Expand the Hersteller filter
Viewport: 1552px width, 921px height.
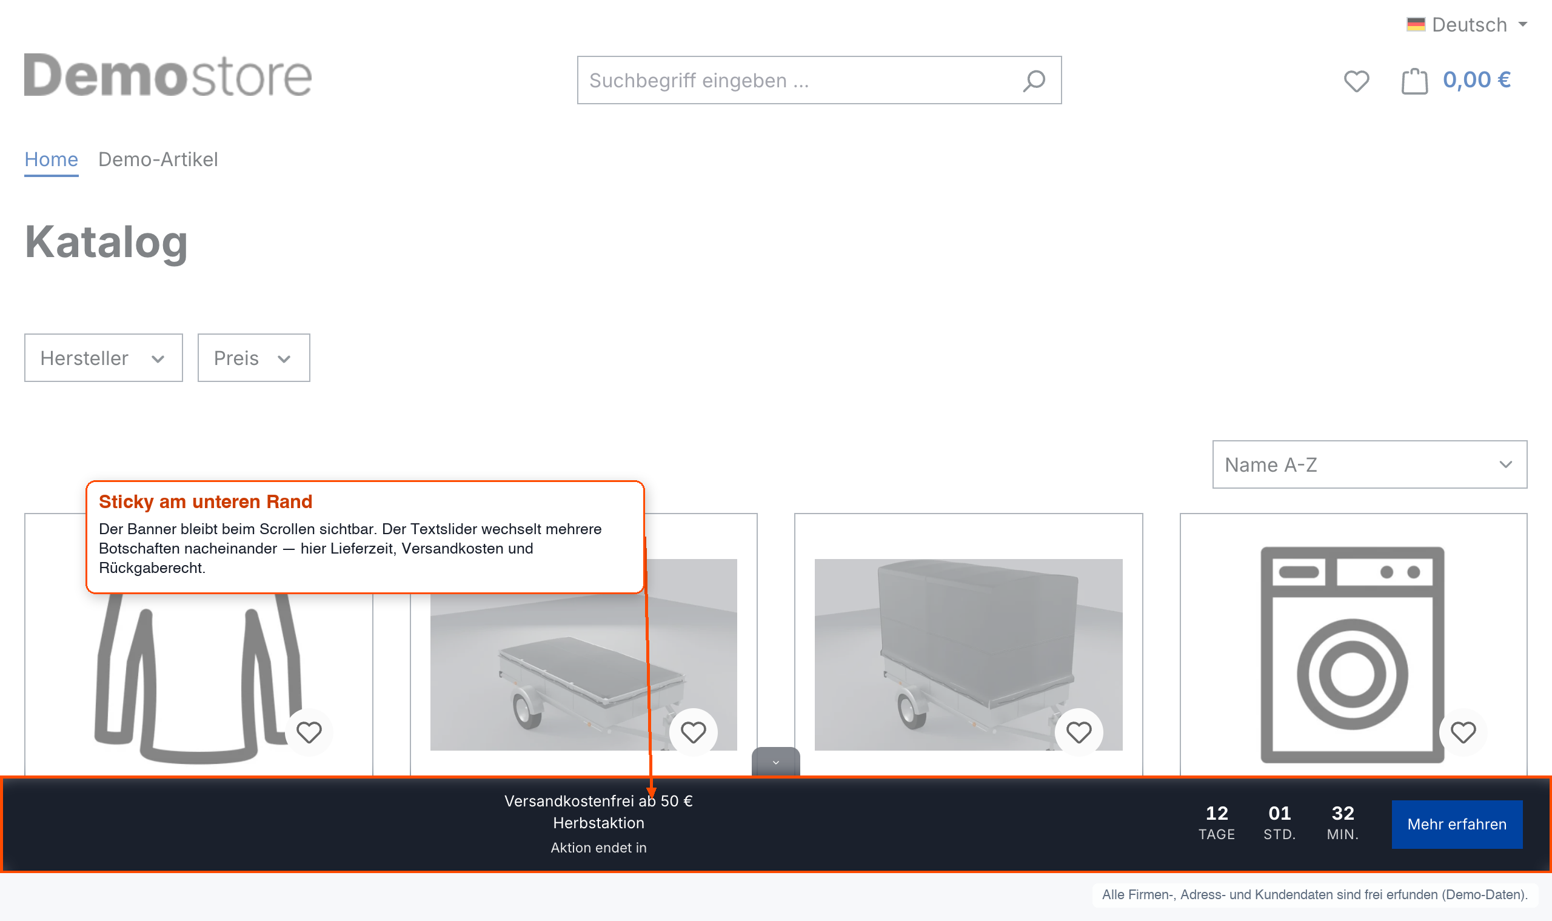(104, 358)
